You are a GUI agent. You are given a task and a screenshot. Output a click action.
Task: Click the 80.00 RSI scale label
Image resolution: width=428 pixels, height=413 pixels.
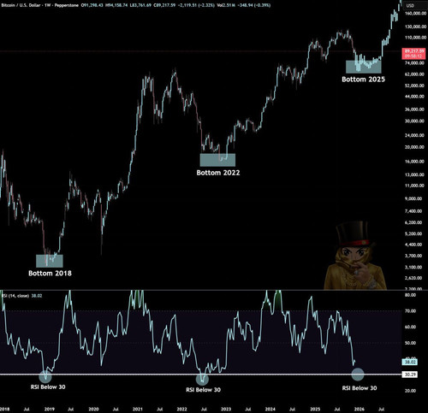[x=410, y=295]
